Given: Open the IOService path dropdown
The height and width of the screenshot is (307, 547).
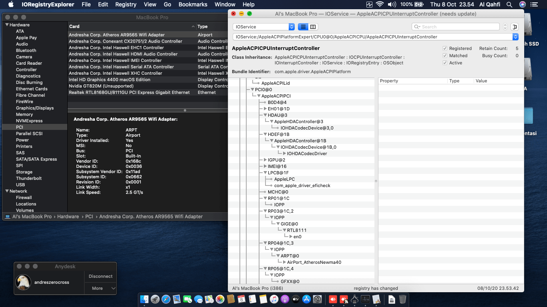Looking at the screenshot, I should (376, 37).
